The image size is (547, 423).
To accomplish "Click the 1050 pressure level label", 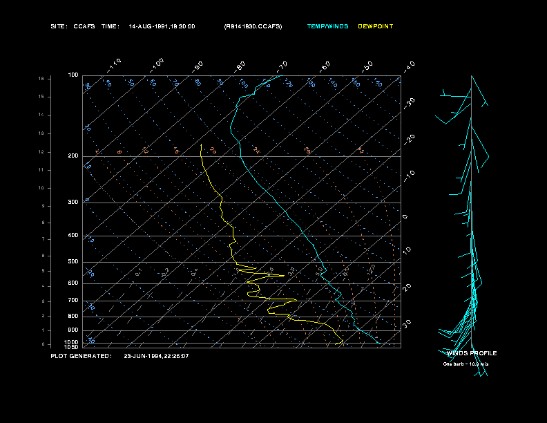I will coord(72,347).
